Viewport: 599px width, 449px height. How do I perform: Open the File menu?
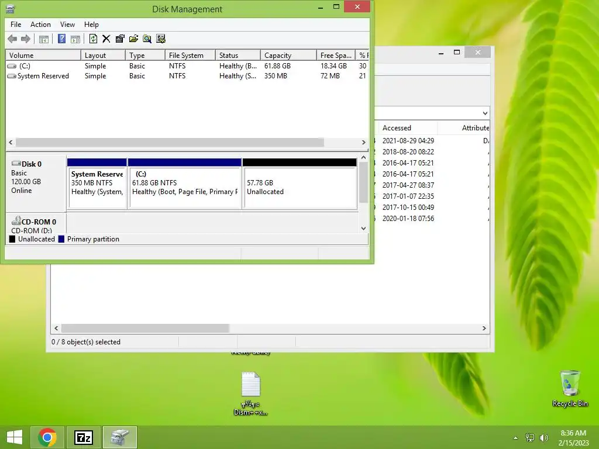pos(16,25)
